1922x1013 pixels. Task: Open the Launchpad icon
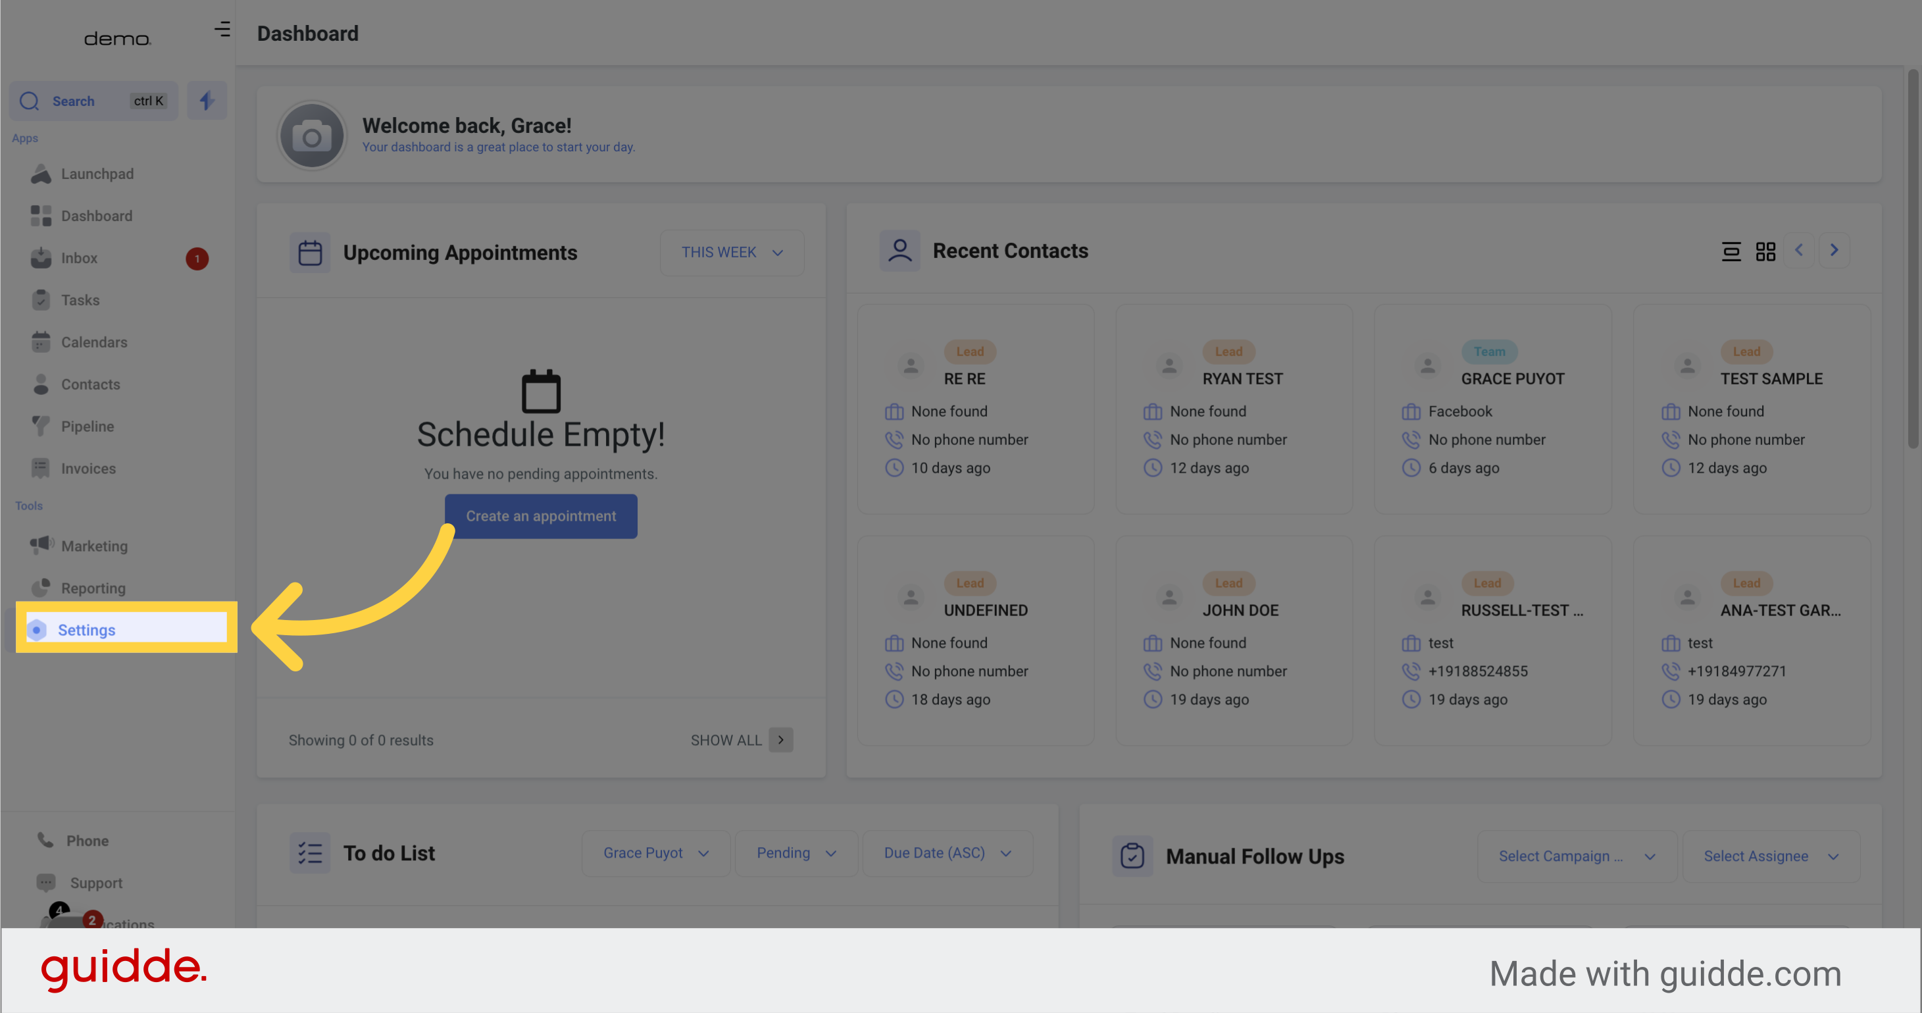pos(41,173)
